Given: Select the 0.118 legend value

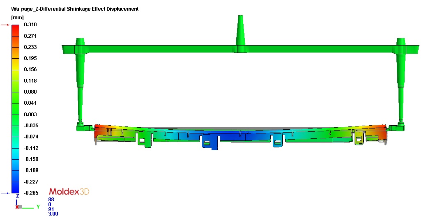Looking at the screenshot, I should coord(30,80).
